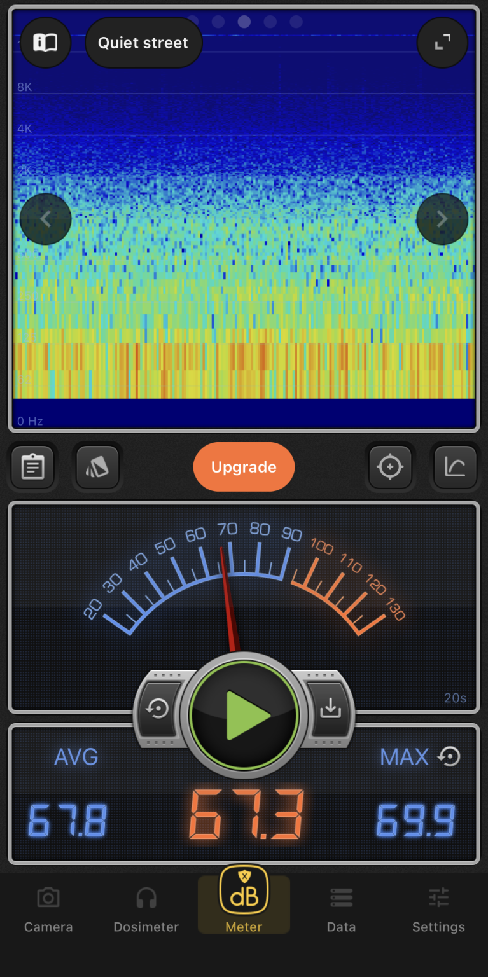Open the curve graph icon
Screen dimensions: 488x977
pos(455,467)
